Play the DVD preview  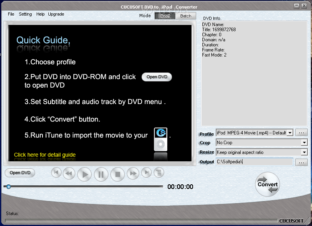tap(85, 174)
